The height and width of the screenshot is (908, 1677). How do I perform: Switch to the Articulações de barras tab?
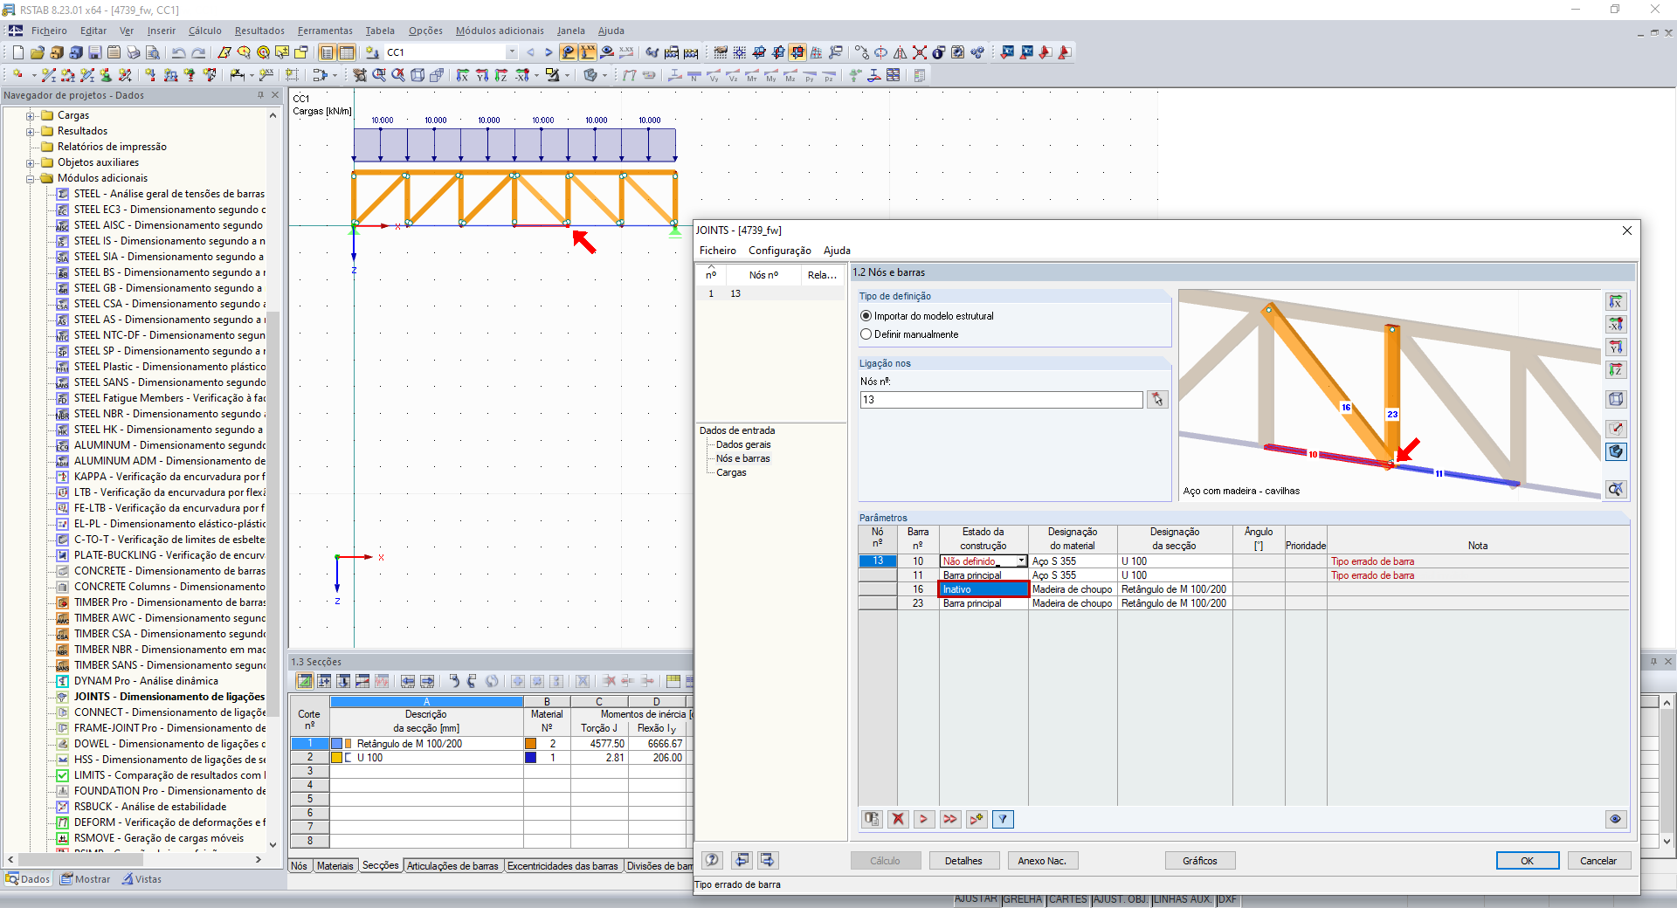point(452,866)
